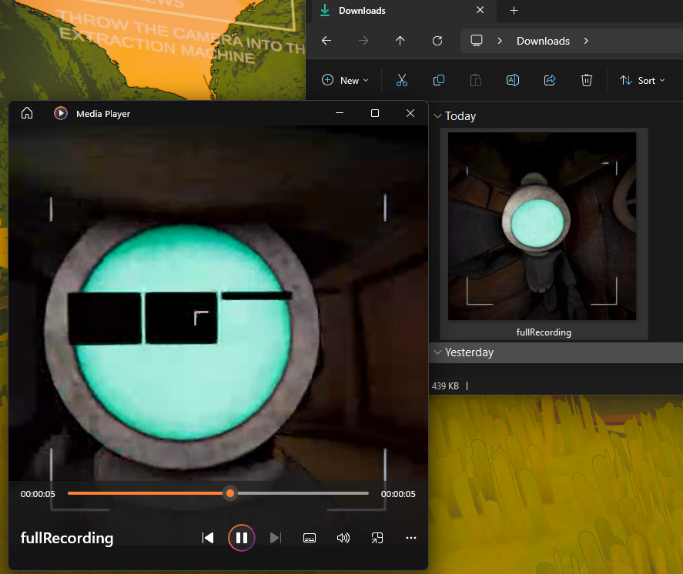Go to Media Player home
The width and height of the screenshot is (683, 574).
click(27, 113)
